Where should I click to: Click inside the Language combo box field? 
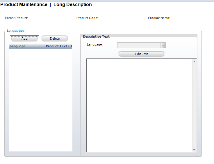tap(139, 45)
